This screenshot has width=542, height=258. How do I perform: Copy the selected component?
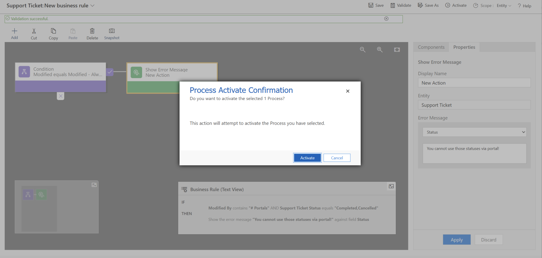(x=53, y=33)
